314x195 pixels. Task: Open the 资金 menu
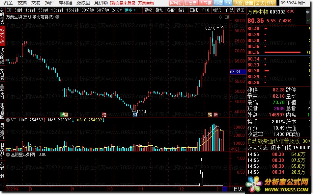coord(8,3)
